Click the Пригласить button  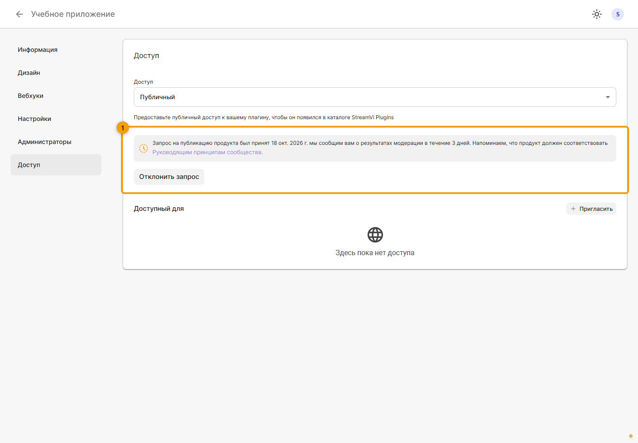(x=591, y=209)
